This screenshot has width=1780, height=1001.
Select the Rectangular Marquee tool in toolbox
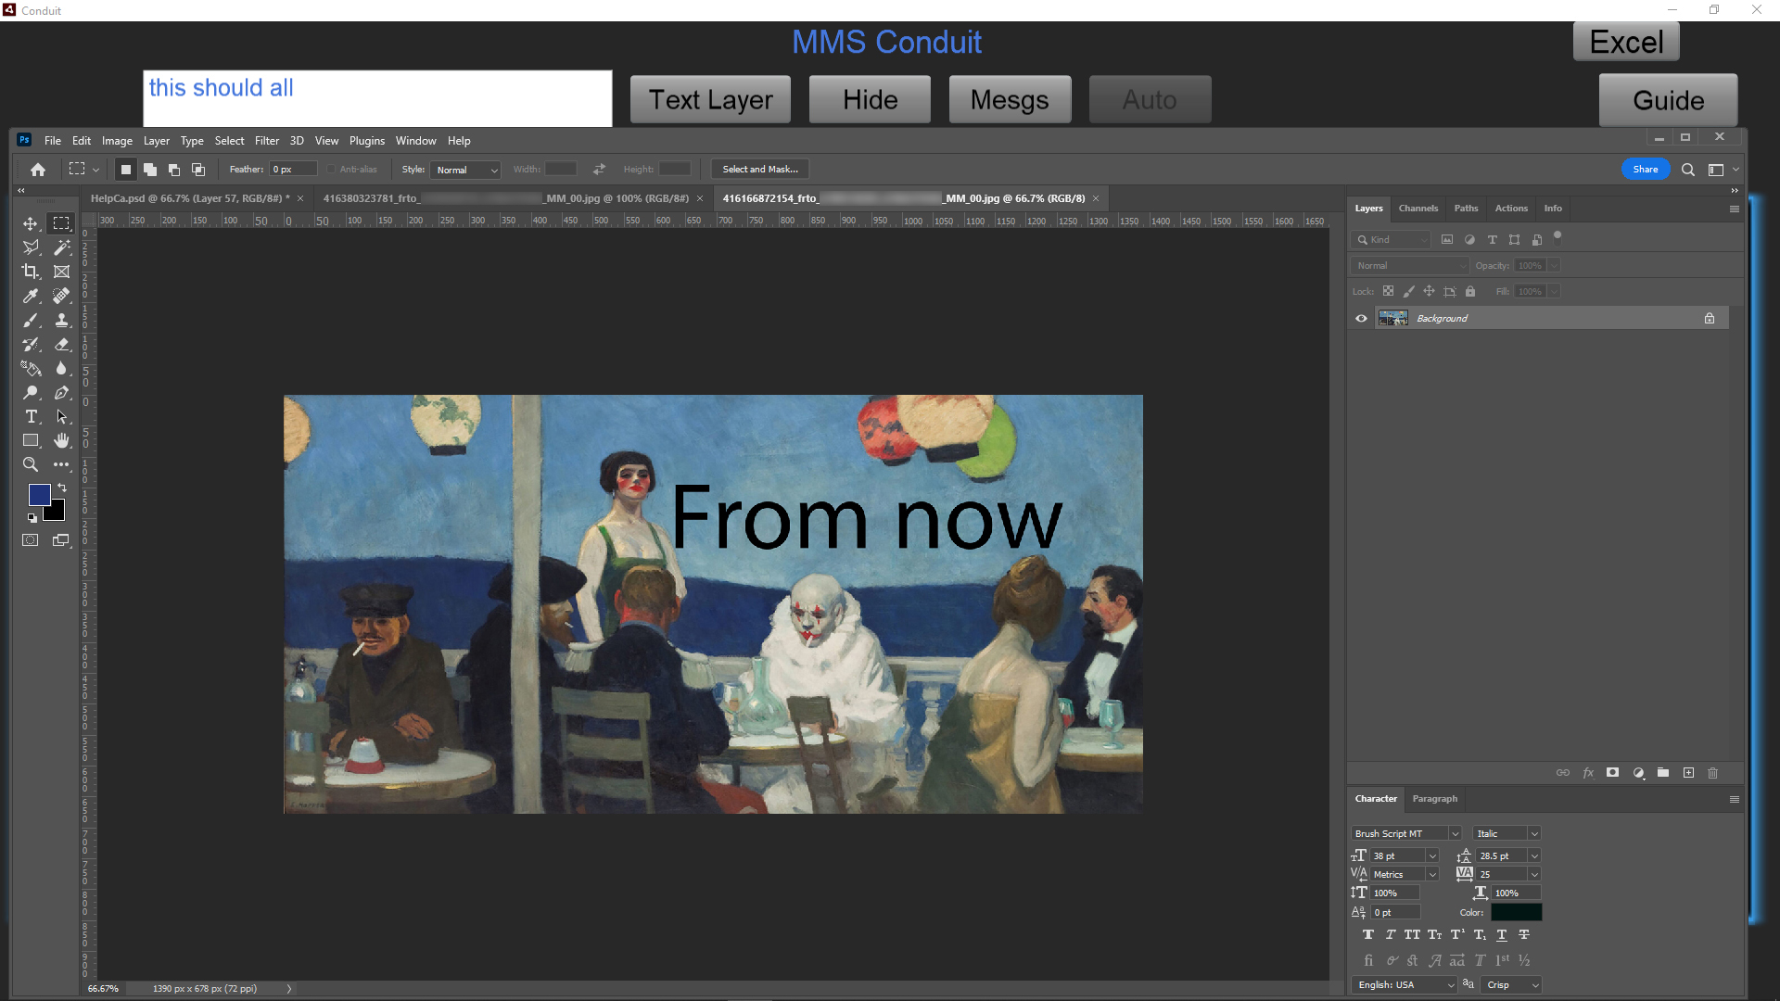tap(61, 223)
